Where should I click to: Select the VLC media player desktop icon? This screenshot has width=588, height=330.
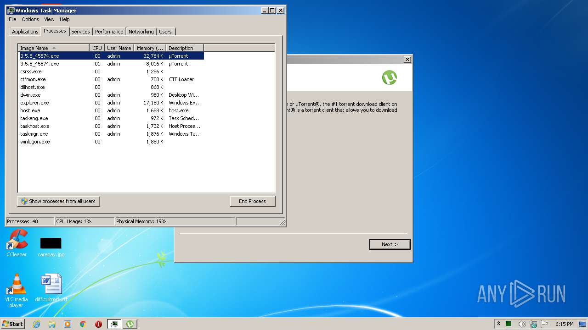point(17,291)
